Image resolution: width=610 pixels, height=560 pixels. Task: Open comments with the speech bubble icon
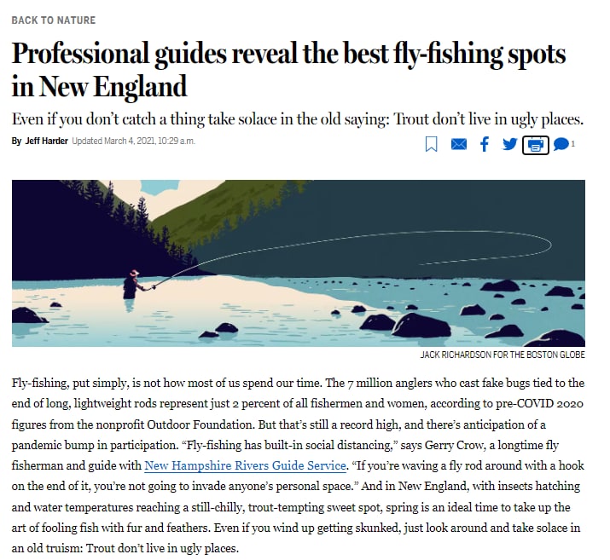(x=561, y=144)
